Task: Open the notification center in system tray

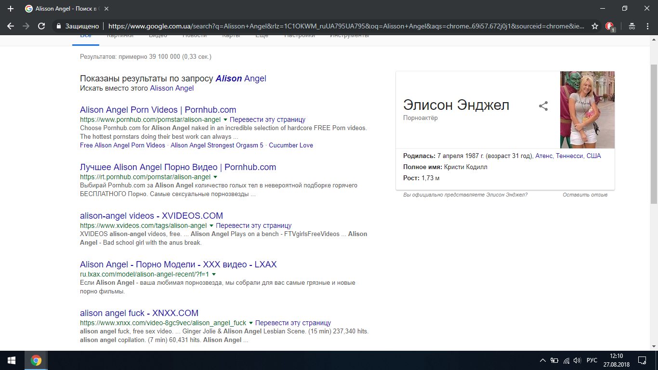Action: click(642, 360)
